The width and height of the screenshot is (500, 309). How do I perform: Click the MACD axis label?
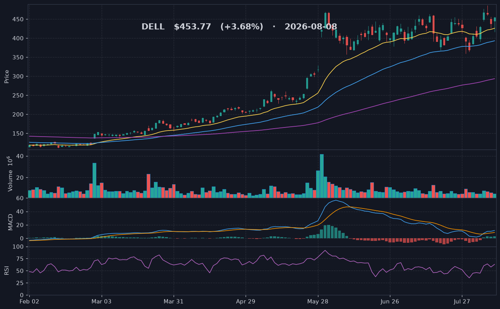11,222
